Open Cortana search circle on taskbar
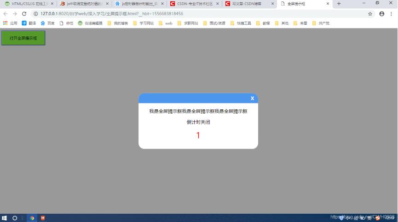This screenshot has height=222, width=398. (x=15, y=218)
